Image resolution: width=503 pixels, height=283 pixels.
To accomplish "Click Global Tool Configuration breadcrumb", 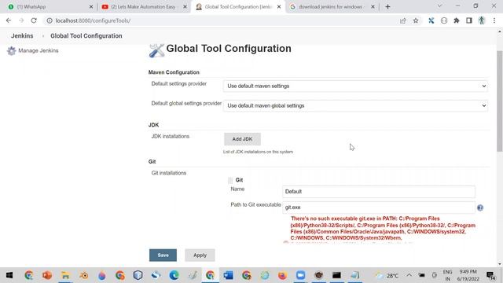I will point(86,36).
